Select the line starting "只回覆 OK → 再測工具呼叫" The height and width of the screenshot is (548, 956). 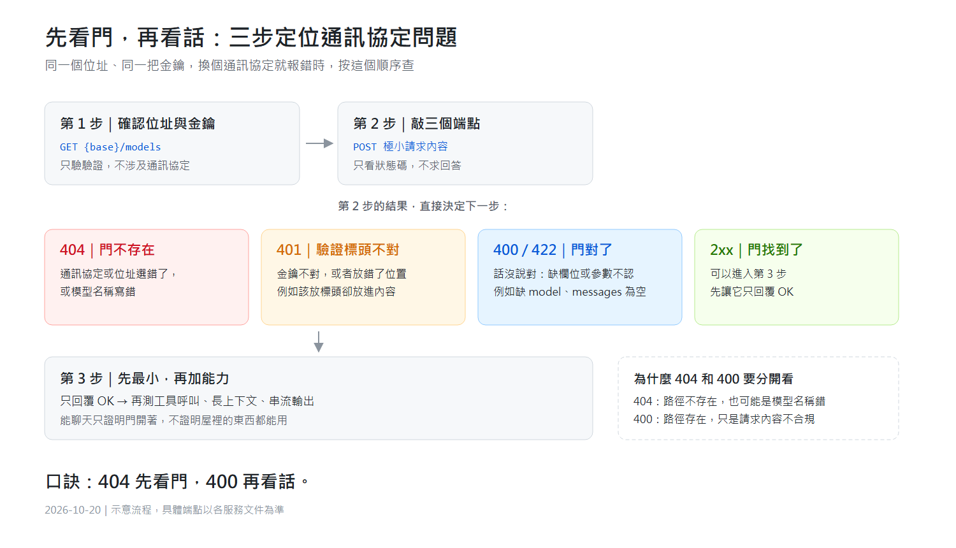click(x=187, y=401)
